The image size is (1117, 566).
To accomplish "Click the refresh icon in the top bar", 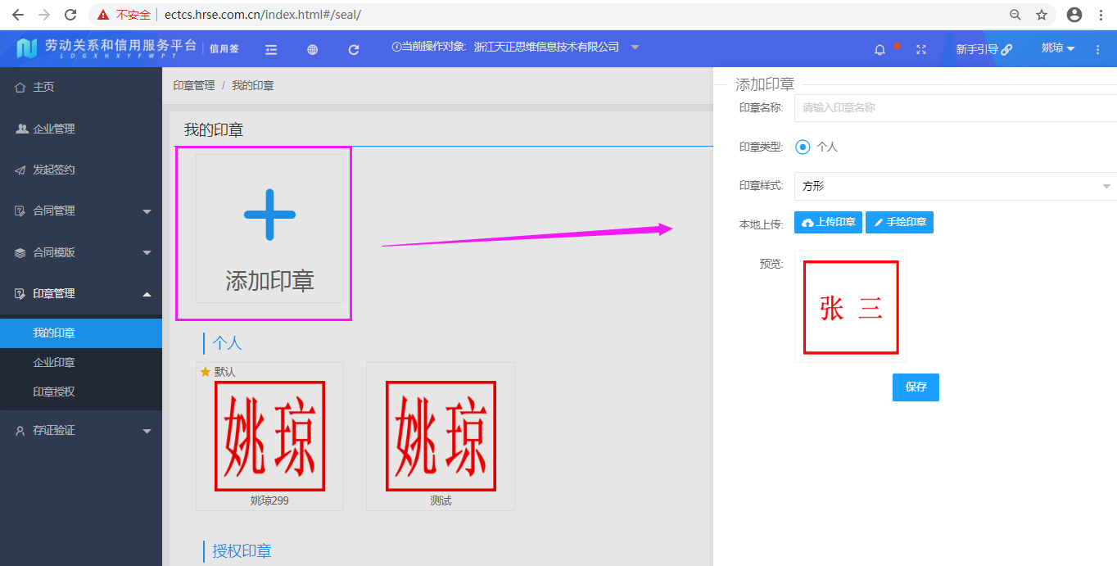I will pyautogui.click(x=353, y=49).
